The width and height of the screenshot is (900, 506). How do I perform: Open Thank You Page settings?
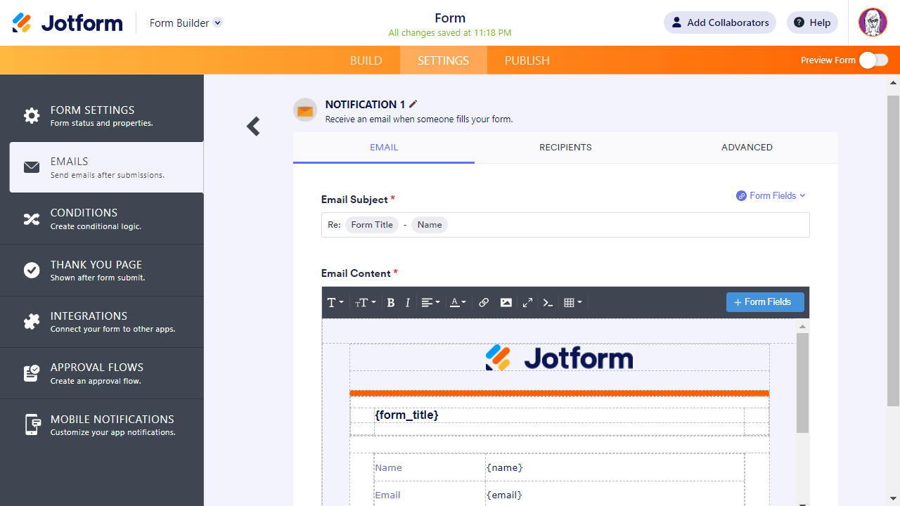tap(102, 271)
